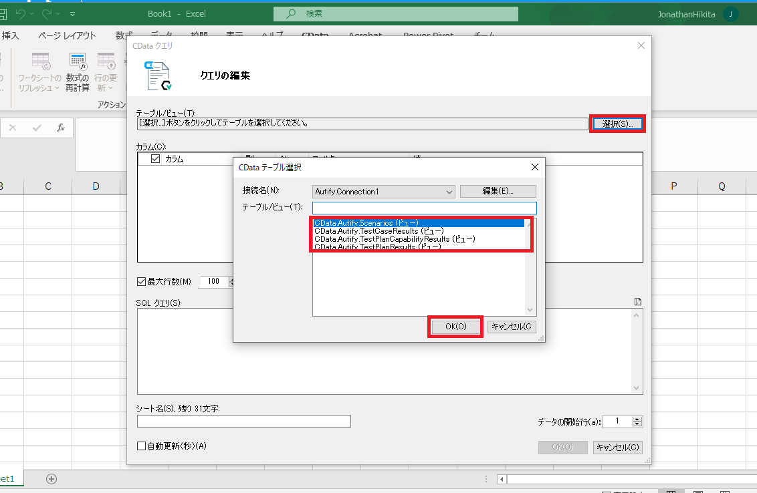The width and height of the screenshot is (757, 493).
Task: Select column P header in worksheet
Action: click(674, 186)
